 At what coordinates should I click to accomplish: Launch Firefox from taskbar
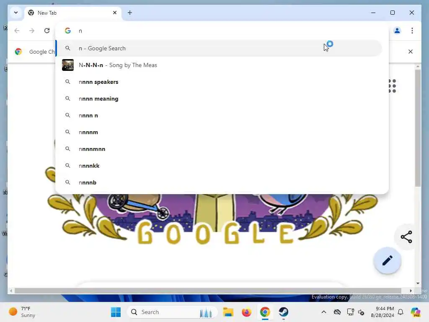pyautogui.click(x=246, y=312)
